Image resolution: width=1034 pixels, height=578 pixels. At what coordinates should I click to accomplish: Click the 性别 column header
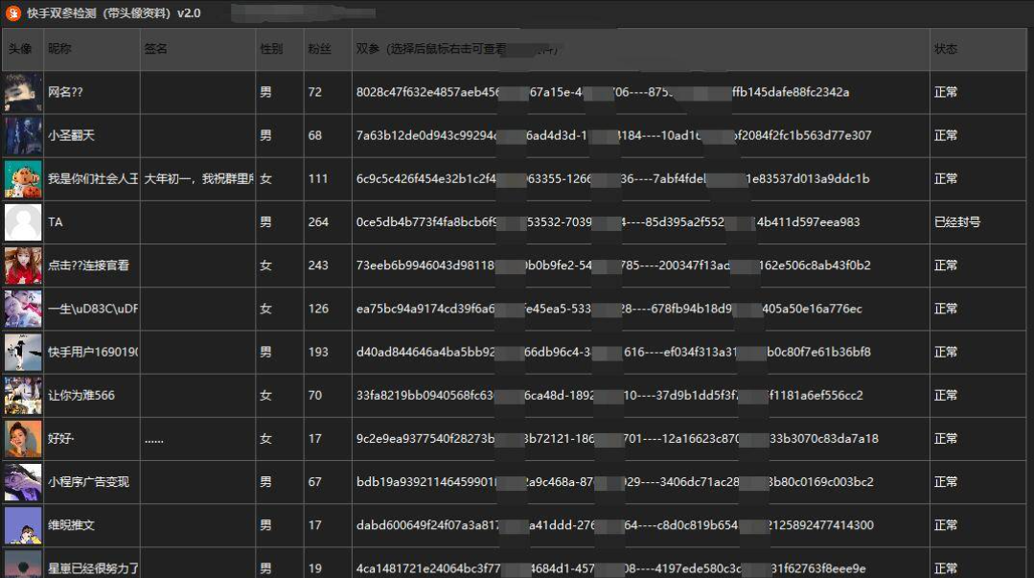pyautogui.click(x=271, y=49)
